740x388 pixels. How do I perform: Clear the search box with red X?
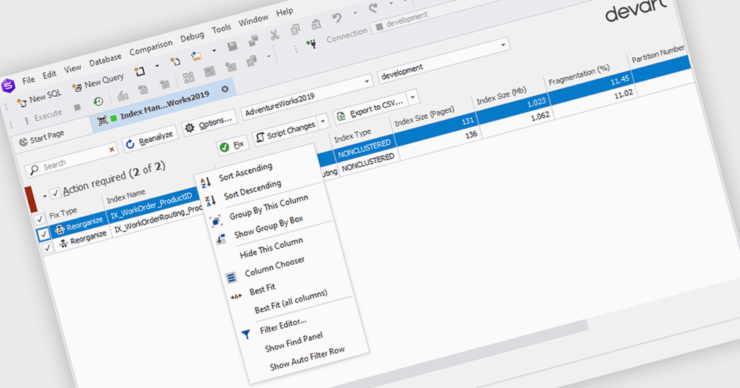112,149
